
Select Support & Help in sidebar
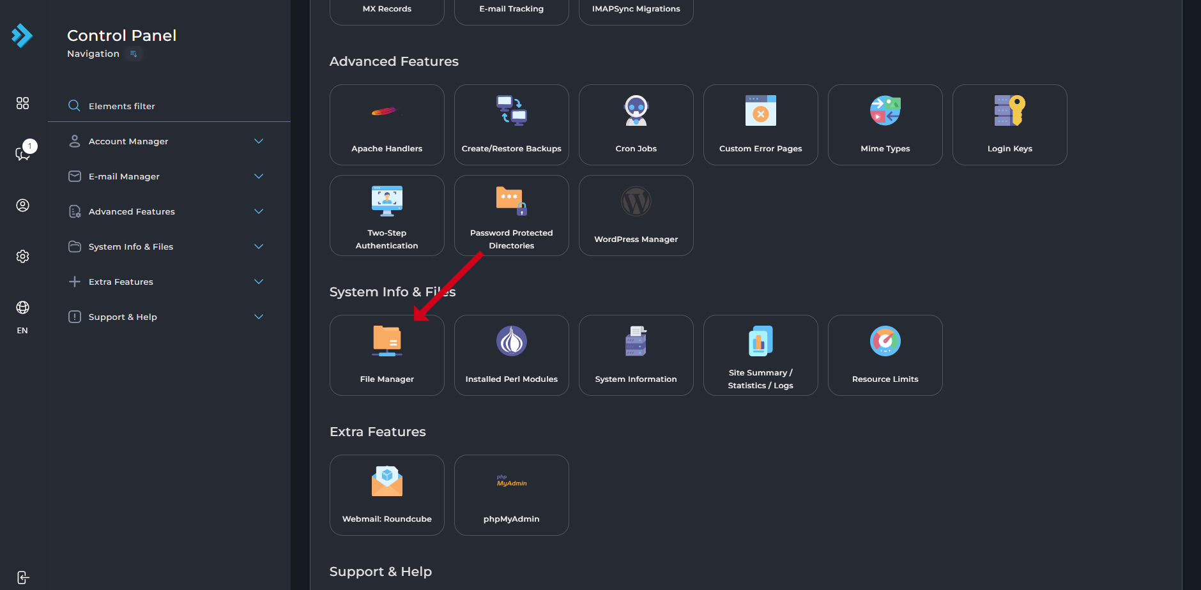pyautogui.click(x=123, y=317)
